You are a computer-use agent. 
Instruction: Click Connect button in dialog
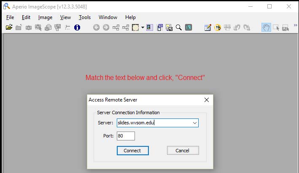coord(133,151)
